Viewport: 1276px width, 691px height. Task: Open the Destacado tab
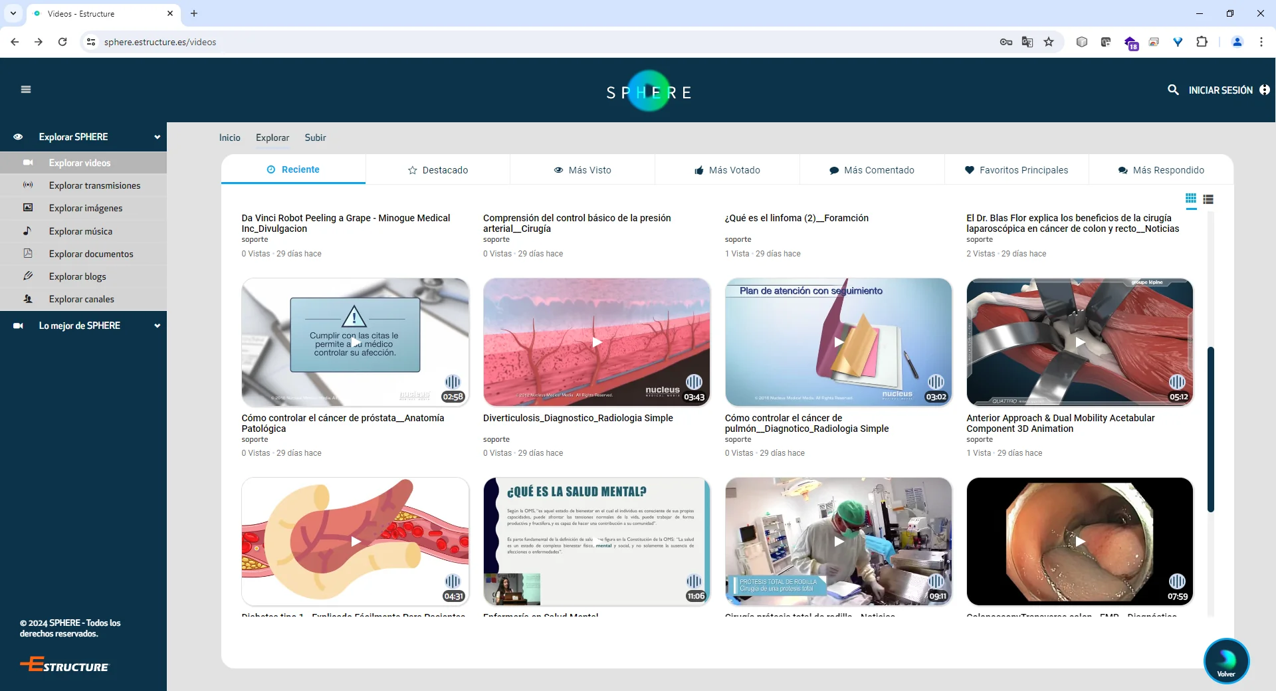coord(437,170)
